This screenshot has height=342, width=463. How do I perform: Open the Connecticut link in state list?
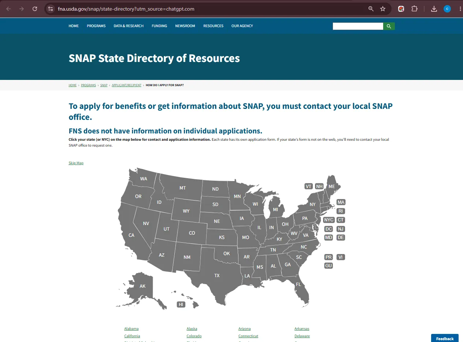tap(248, 336)
